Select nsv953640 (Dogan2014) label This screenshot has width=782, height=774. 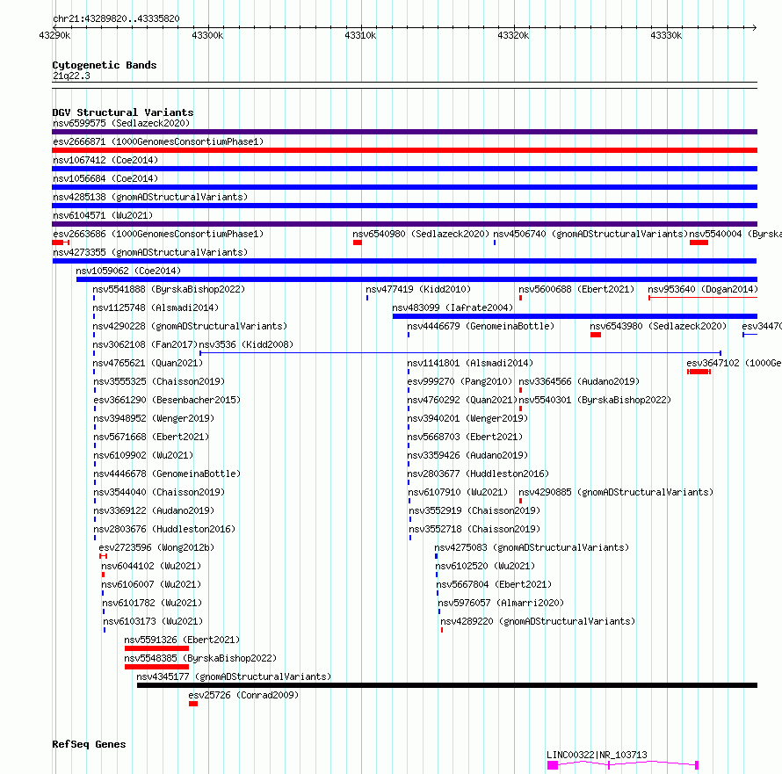click(703, 289)
